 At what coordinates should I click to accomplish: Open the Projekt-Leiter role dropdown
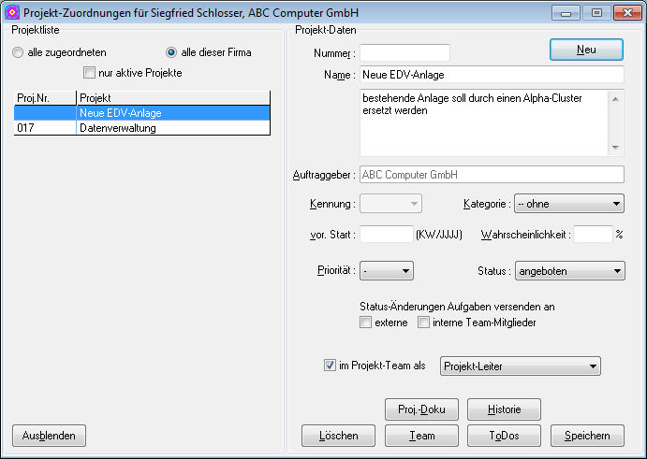520,366
